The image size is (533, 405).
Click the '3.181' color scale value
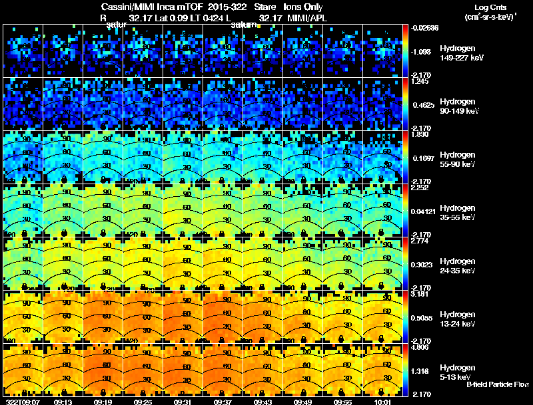420,294
